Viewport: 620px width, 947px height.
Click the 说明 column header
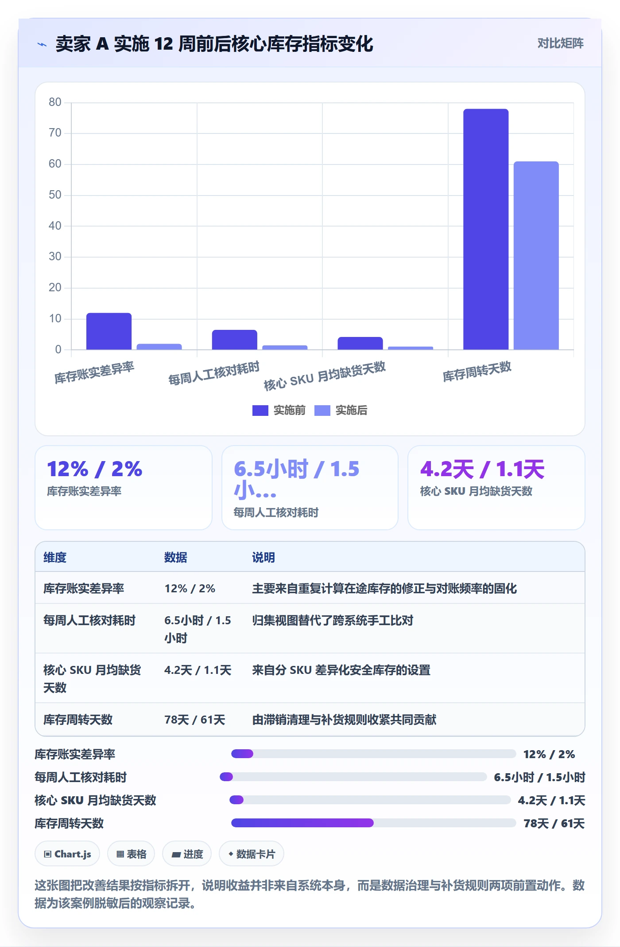pyautogui.click(x=263, y=557)
